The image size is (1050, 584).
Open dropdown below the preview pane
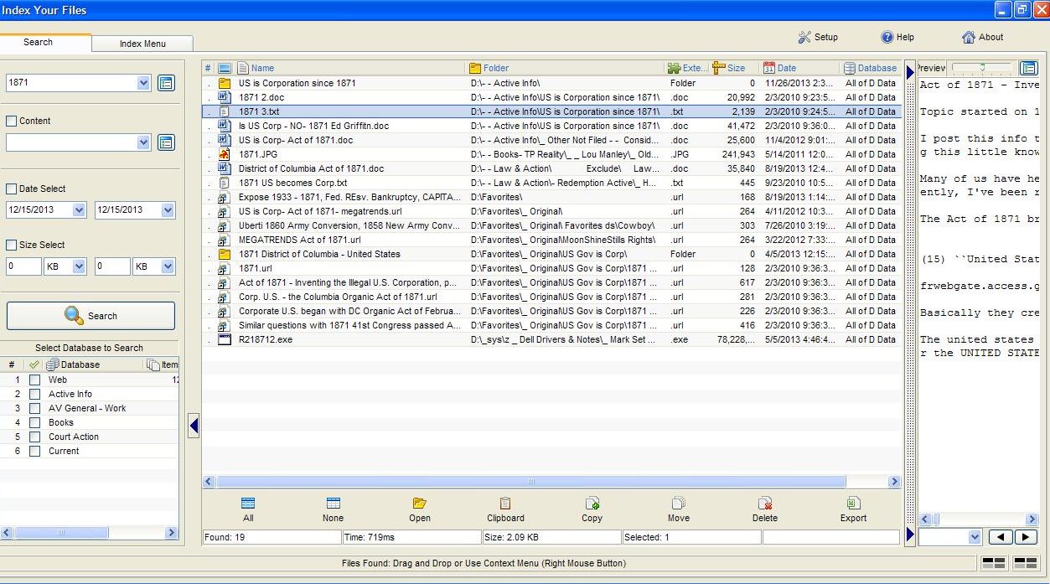pyautogui.click(x=974, y=537)
